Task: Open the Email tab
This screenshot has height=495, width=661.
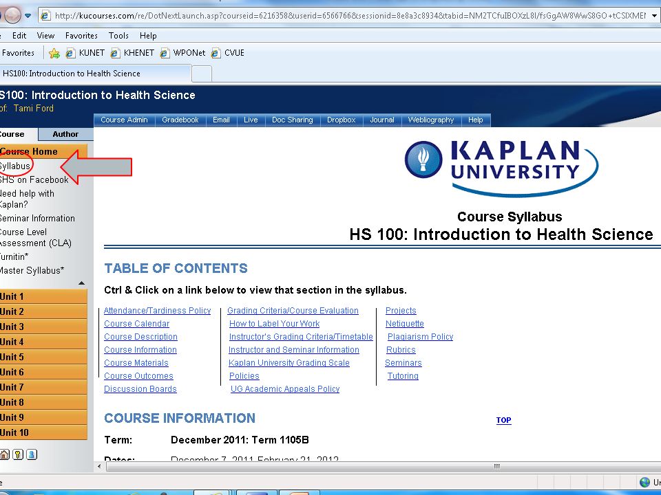Action: [x=221, y=120]
